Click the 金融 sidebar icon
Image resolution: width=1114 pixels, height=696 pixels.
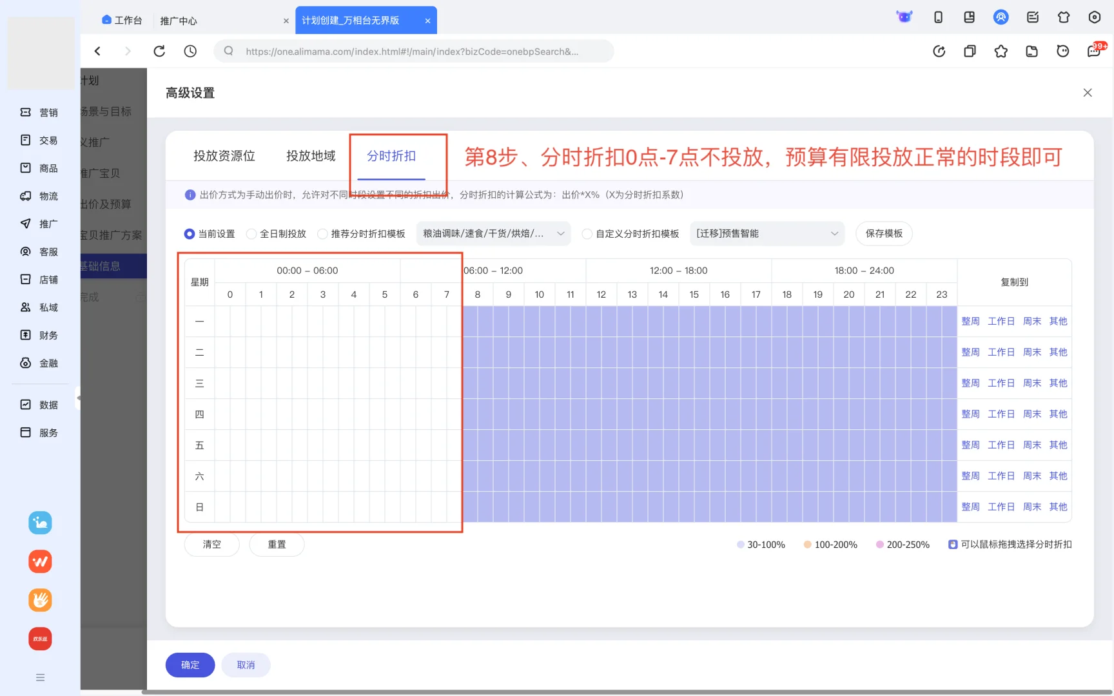coord(40,363)
